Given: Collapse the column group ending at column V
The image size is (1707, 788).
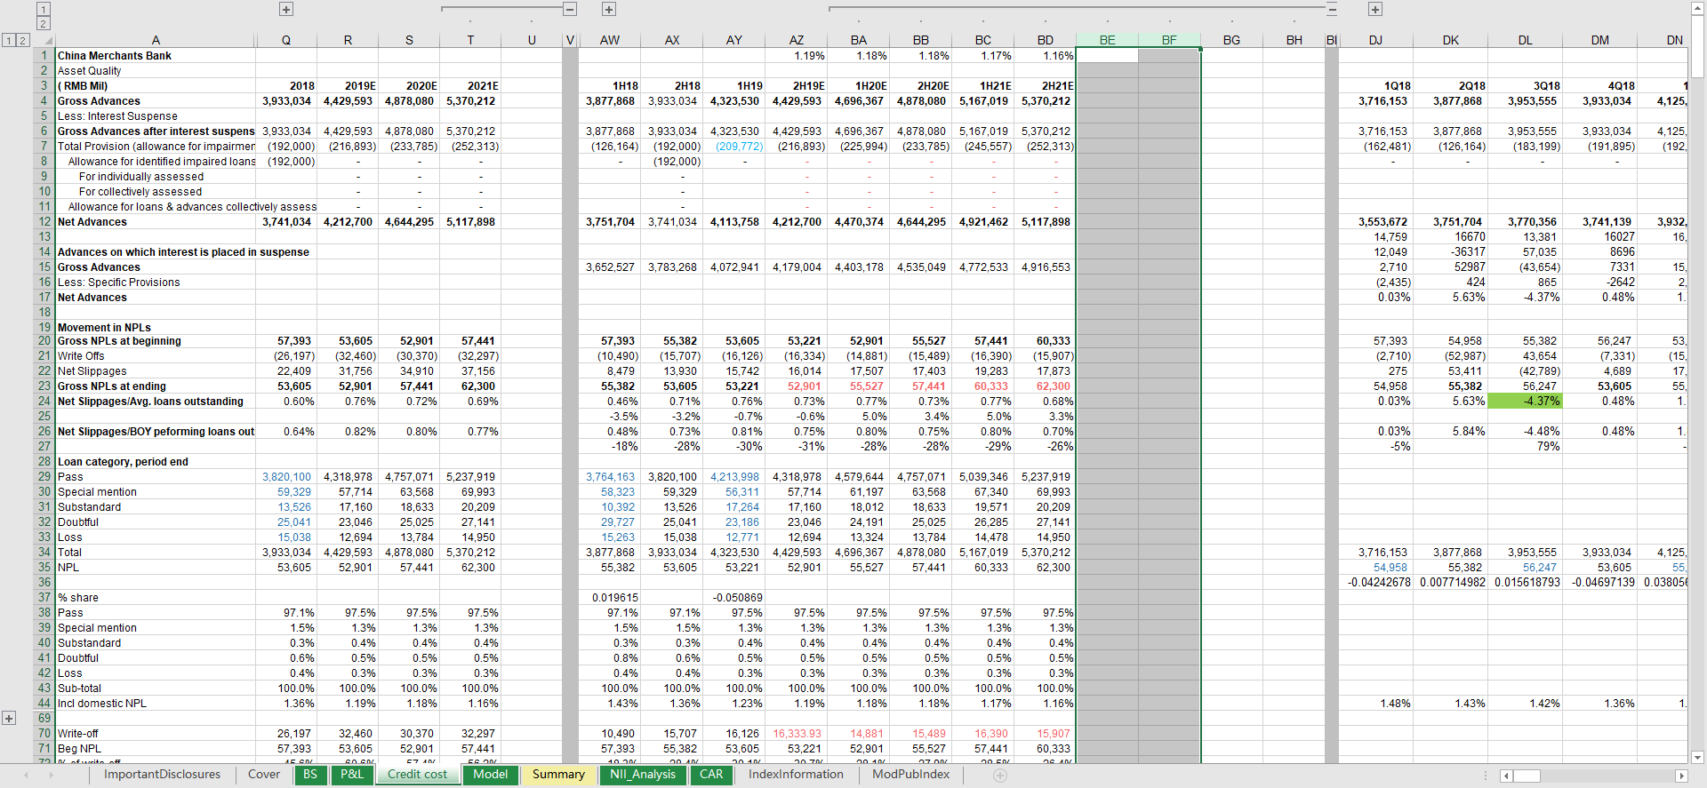Looking at the screenshot, I should click(x=570, y=9).
